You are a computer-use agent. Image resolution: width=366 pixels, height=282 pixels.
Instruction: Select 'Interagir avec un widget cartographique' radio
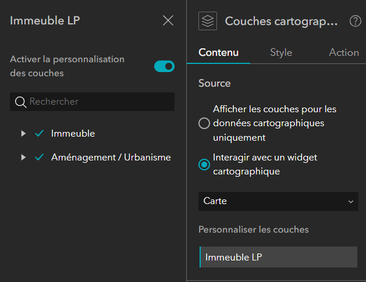(204, 165)
